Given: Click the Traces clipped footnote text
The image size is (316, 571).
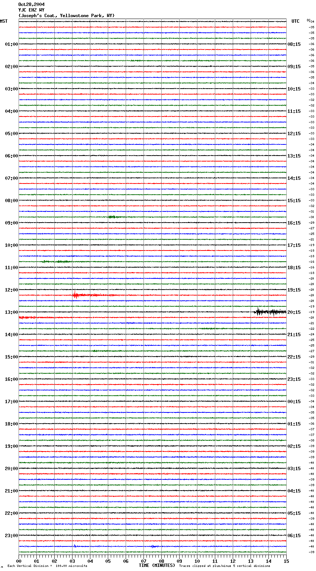Looking at the screenshot, I should point(225,566).
